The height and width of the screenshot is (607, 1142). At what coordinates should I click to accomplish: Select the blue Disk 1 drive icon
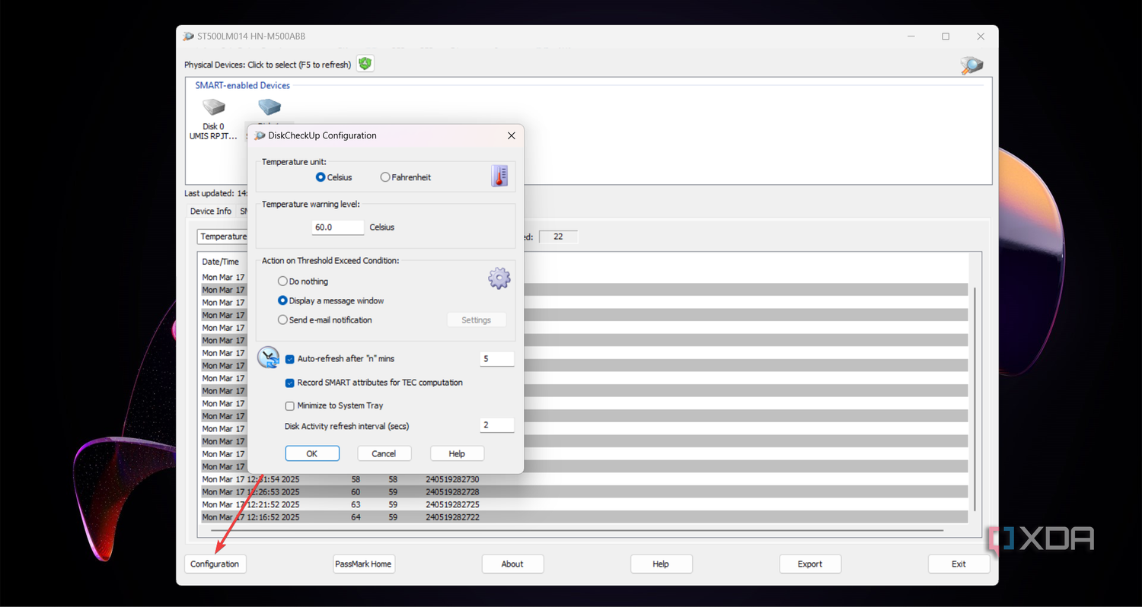click(270, 106)
